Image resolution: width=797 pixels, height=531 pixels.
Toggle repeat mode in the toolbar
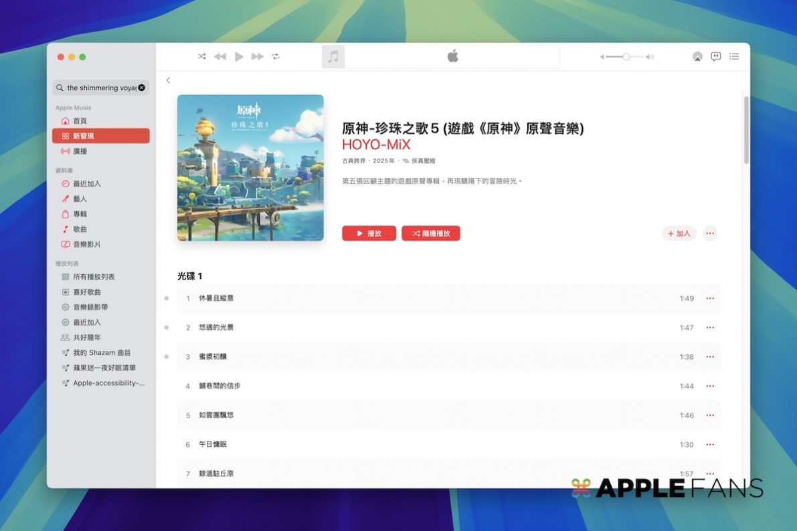click(276, 57)
